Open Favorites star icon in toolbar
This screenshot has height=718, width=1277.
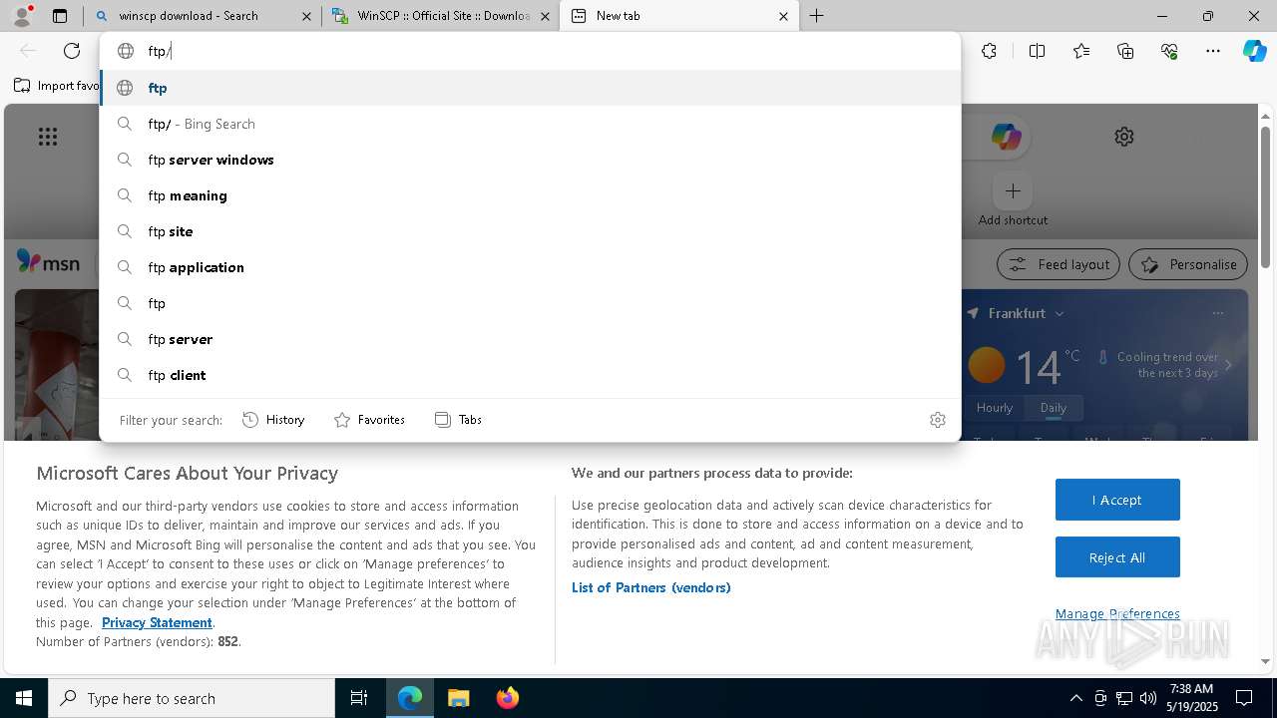(1081, 51)
